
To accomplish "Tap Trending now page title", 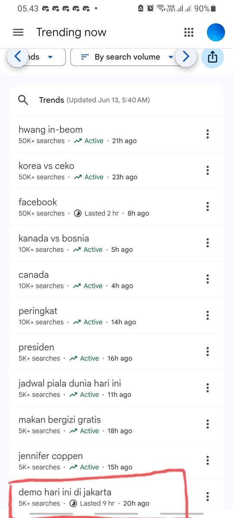I will (x=71, y=32).
